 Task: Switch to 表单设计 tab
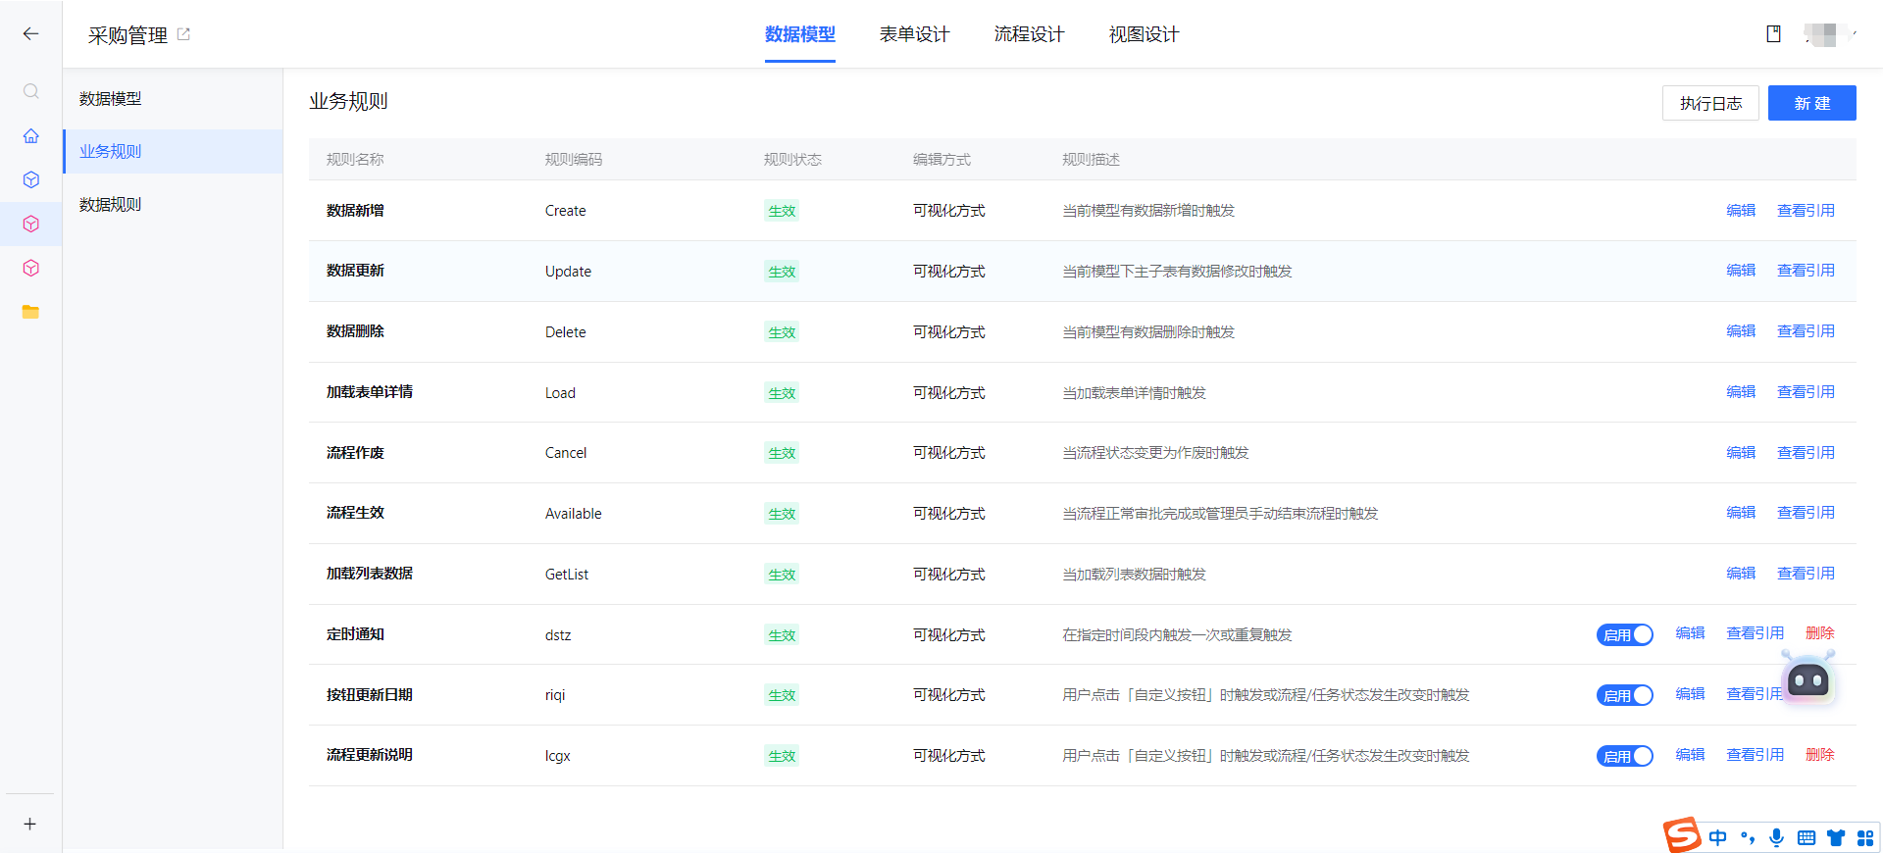(x=914, y=34)
